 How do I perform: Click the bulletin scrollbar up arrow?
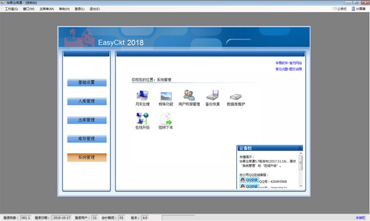pos(301,153)
